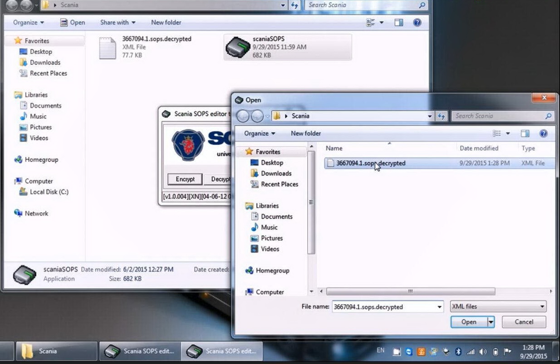The image size is (560, 364).
Task: Click the Safely Remove Hardware tray icon
Action: pos(446,351)
